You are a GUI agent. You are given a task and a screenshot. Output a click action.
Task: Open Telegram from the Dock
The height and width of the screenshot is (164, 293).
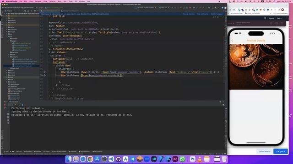click(x=132, y=159)
